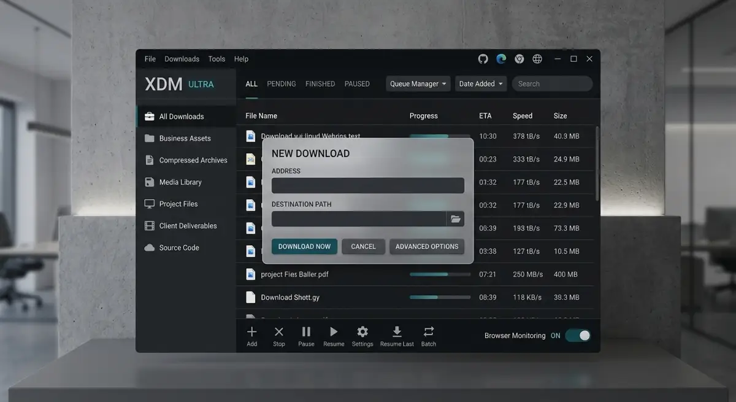Click image file icon of 24.9 MB row
Screen dimensions: 736x402
250,159
